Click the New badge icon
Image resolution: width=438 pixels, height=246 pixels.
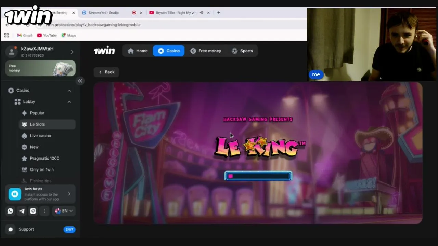24,147
